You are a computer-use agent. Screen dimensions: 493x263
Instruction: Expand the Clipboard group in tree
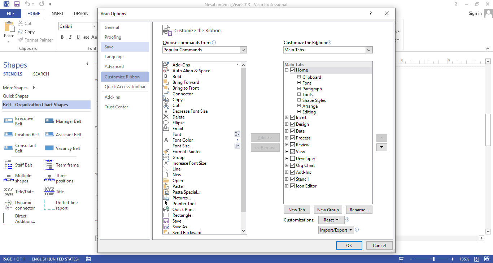point(299,77)
